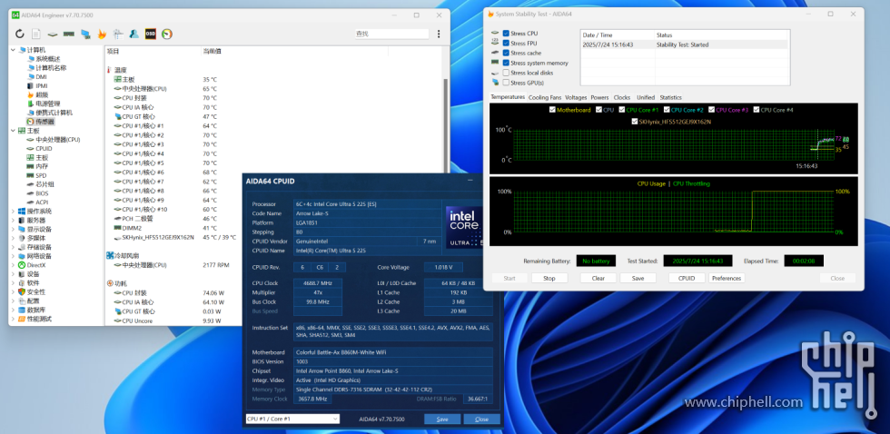
Task: Open CPUID from stability test window
Action: pos(687,279)
